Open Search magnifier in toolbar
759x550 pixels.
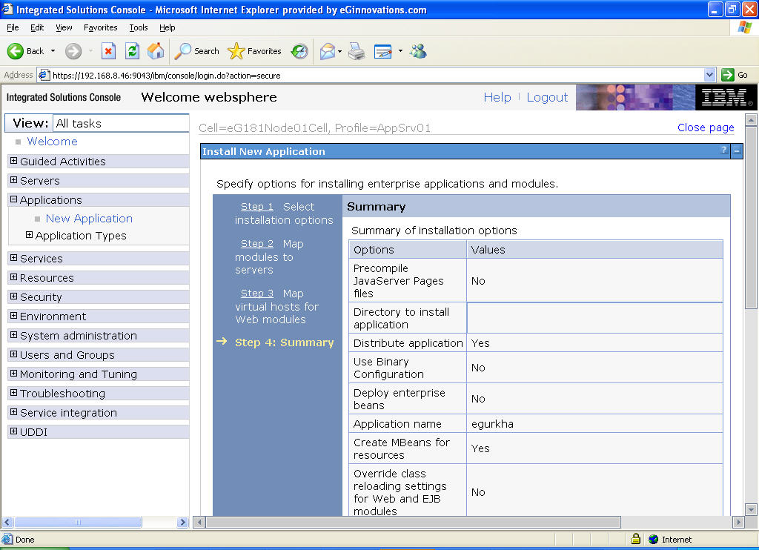(x=196, y=51)
